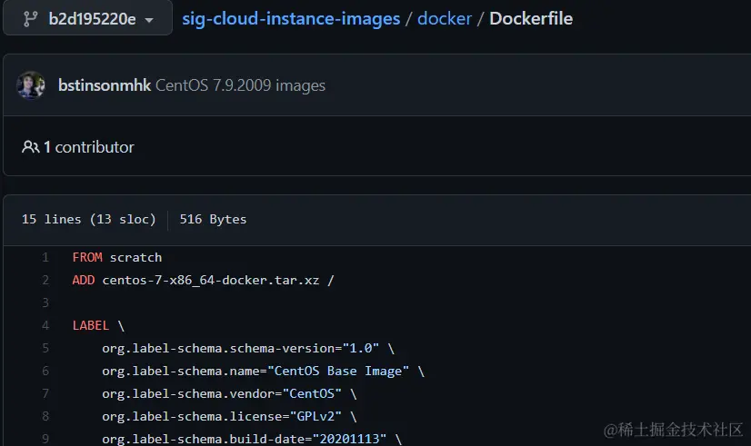Viewport: 751px width, 446px height.
Task: Click the git branch icon
Action: 30,19
